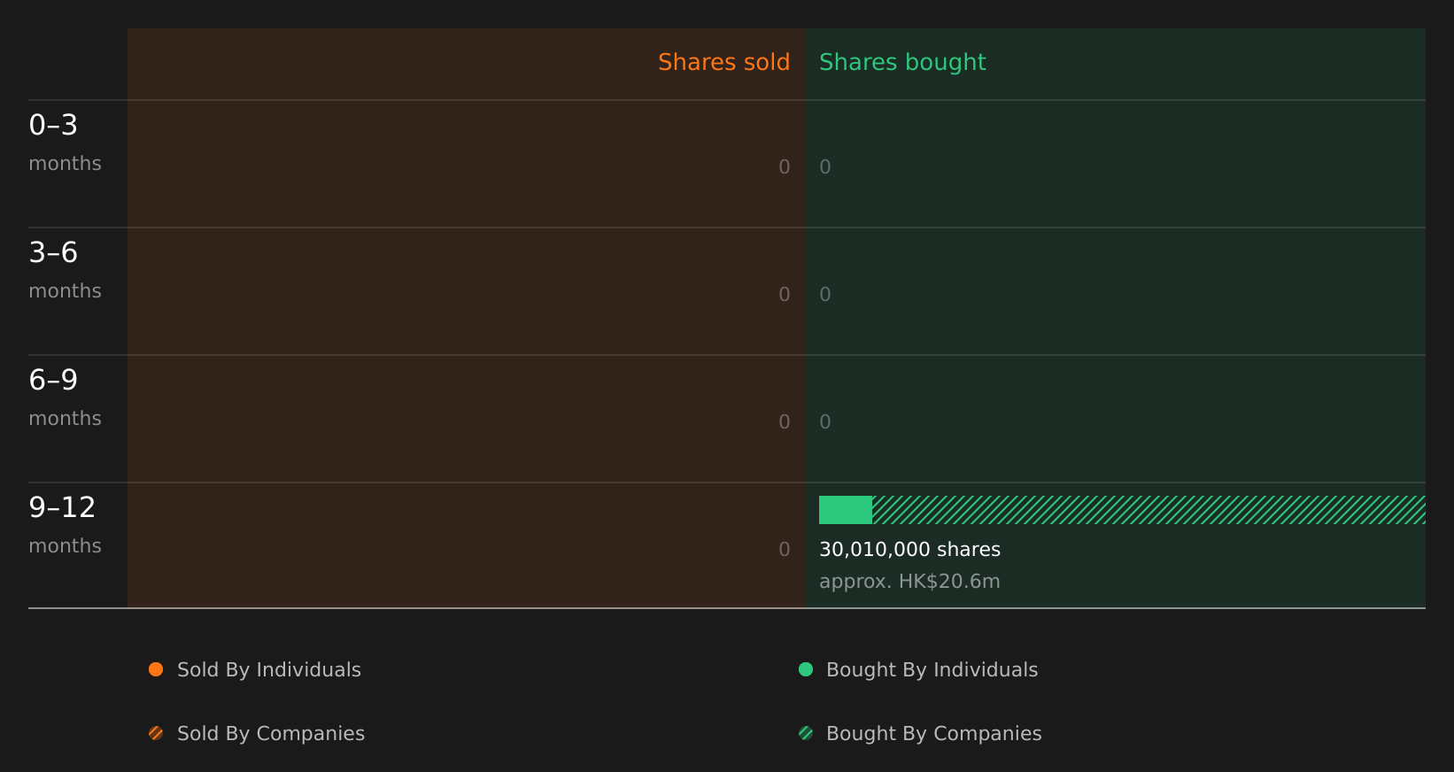Click the 30,010,000 shares value

pyautogui.click(x=909, y=550)
